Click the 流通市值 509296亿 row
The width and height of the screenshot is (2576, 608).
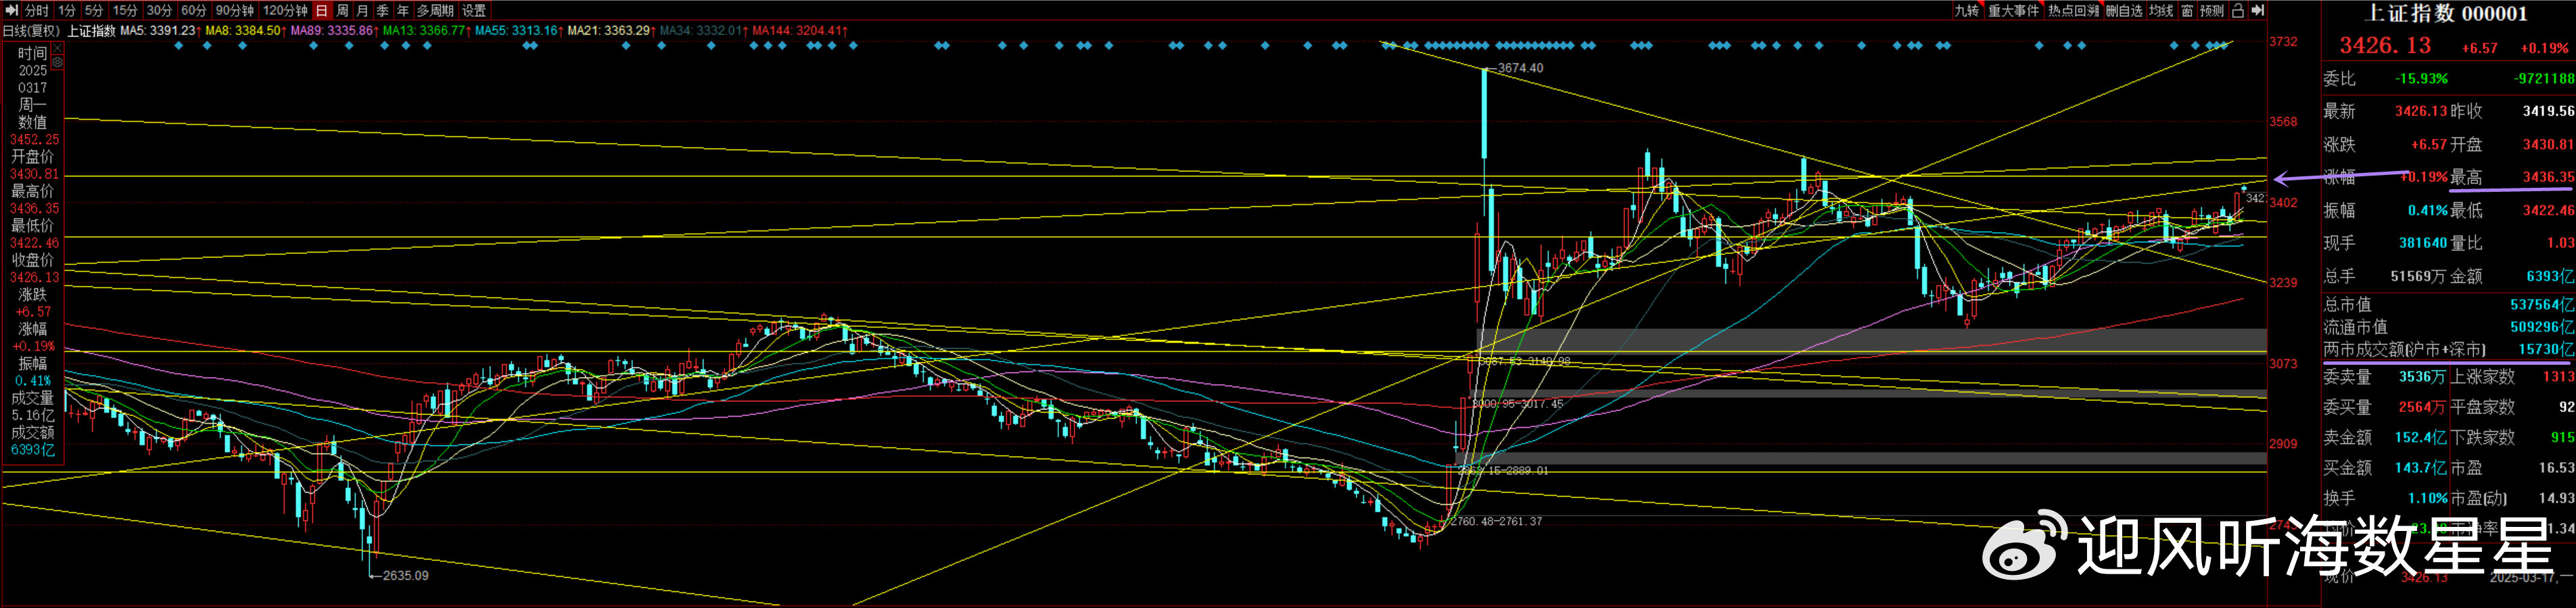pos(2448,326)
